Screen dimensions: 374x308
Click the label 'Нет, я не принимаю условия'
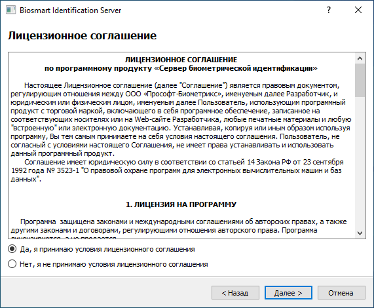pyautogui.click(x=114, y=264)
